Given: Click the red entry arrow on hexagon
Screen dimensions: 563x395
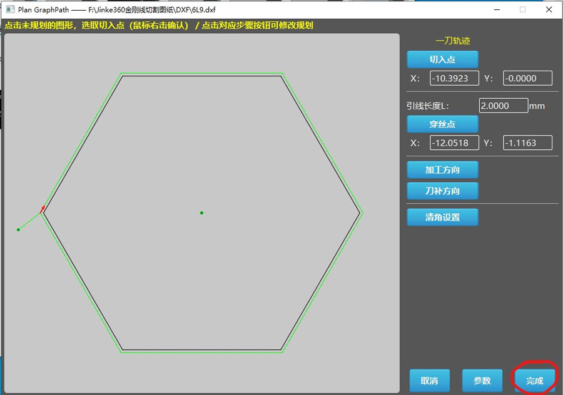Looking at the screenshot, I should click(x=43, y=209).
